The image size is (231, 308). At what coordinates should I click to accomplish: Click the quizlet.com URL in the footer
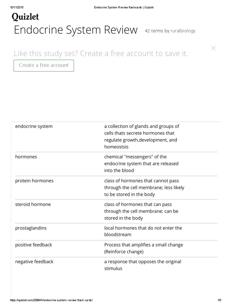pyautogui.click(x=51, y=300)
